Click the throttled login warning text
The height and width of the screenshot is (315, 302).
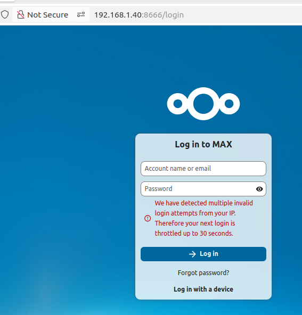point(203,218)
